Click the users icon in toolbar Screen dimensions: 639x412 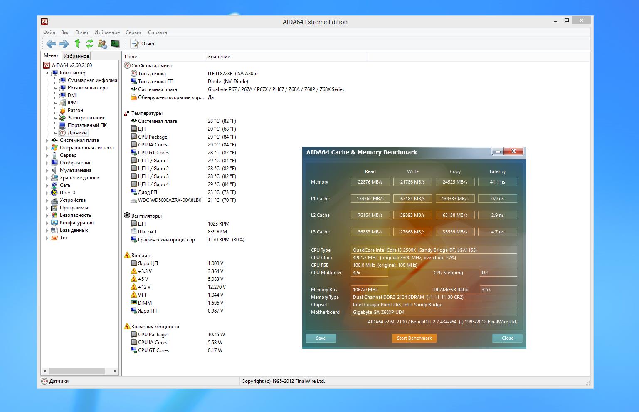pyautogui.click(x=102, y=44)
